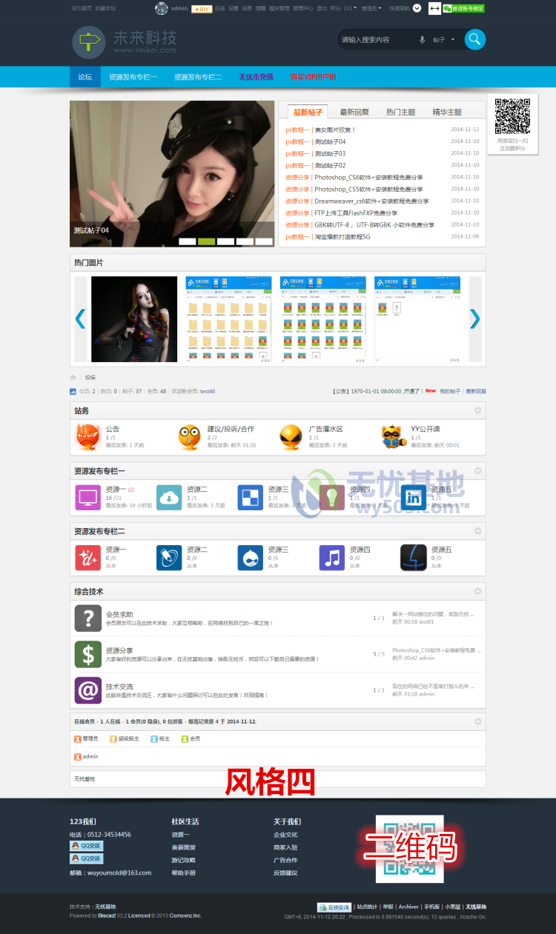Open 会员求助 question mark icon
The width and height of the screenshot is (556, 934).
pos(88,618)
